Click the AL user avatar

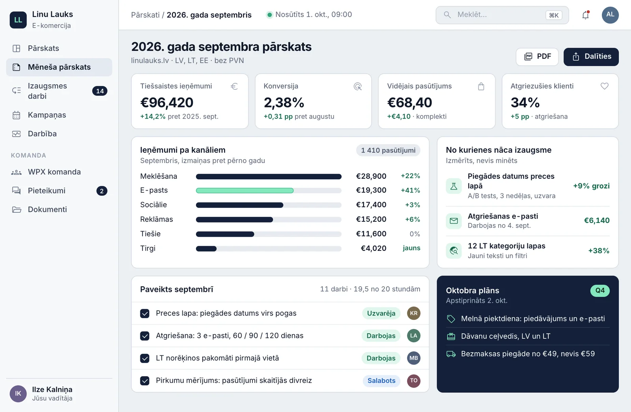(x=610, y=15)
